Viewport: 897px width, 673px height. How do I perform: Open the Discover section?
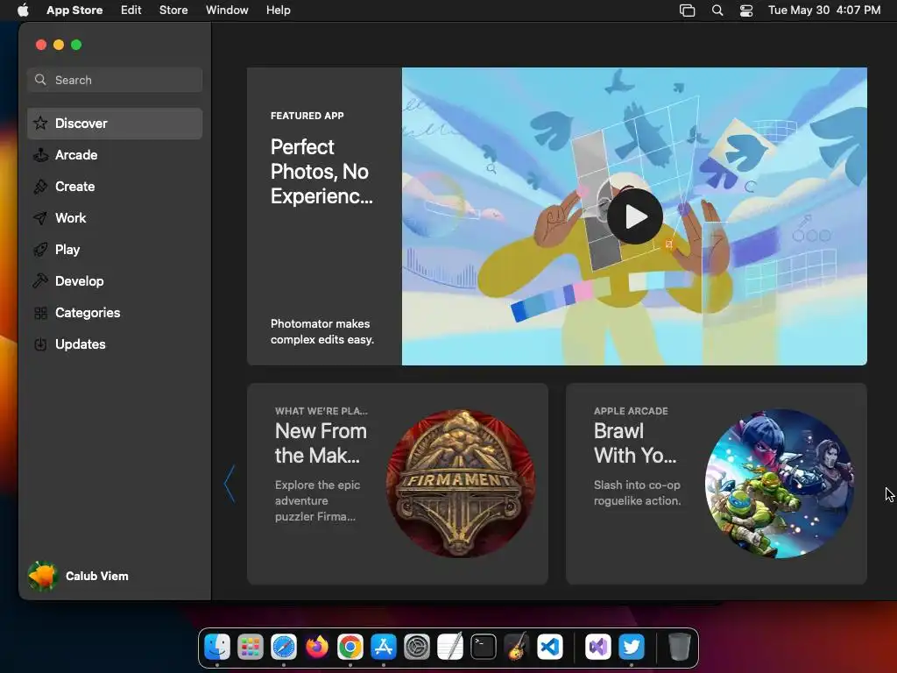(x=115, y=123)
